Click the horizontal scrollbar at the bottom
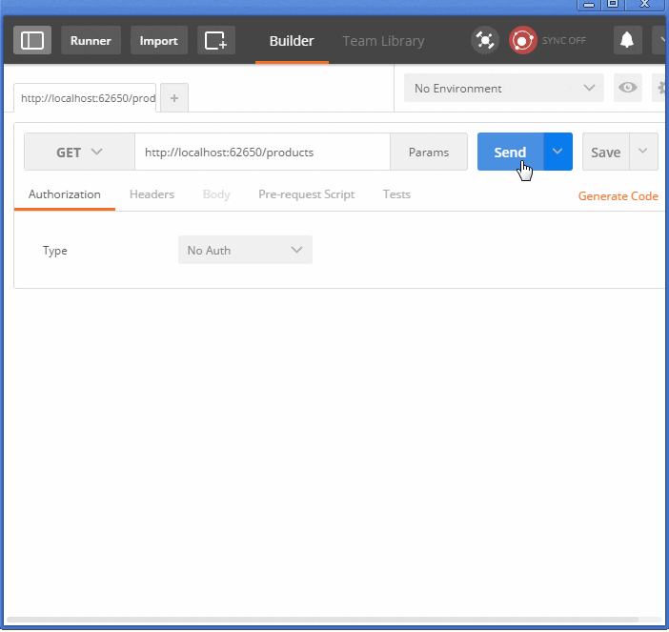 tap(322, 620)
